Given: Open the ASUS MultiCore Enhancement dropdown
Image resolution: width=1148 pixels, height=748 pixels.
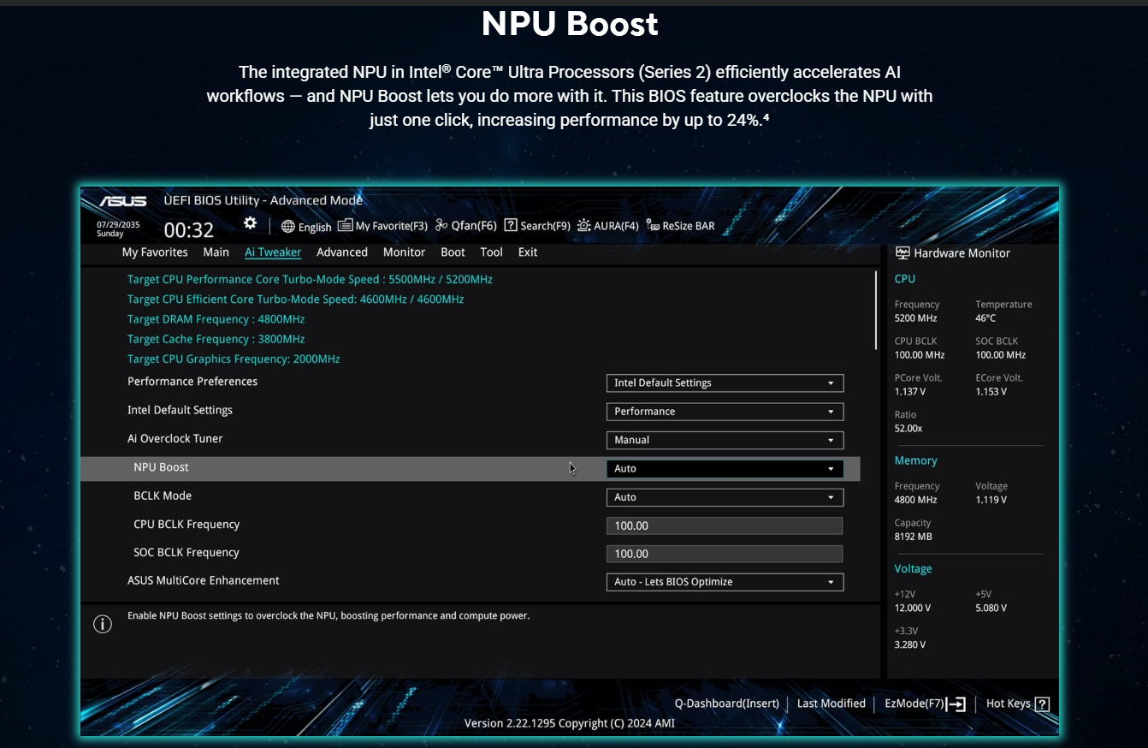Looking at the screenshot, I should [725, 582].
